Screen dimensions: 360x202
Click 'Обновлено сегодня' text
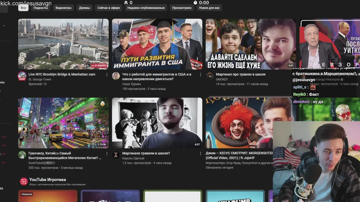(x=219, y=167)
